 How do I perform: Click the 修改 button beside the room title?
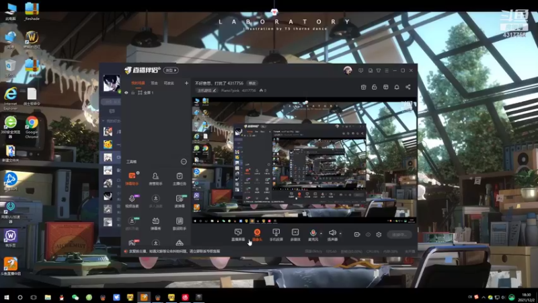pyautogui.click(x=252, y=83)
